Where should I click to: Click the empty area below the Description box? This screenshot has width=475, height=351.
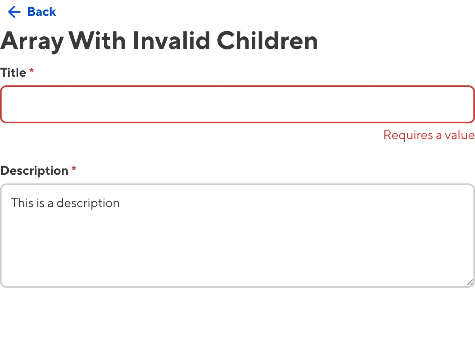click(237, 320)
